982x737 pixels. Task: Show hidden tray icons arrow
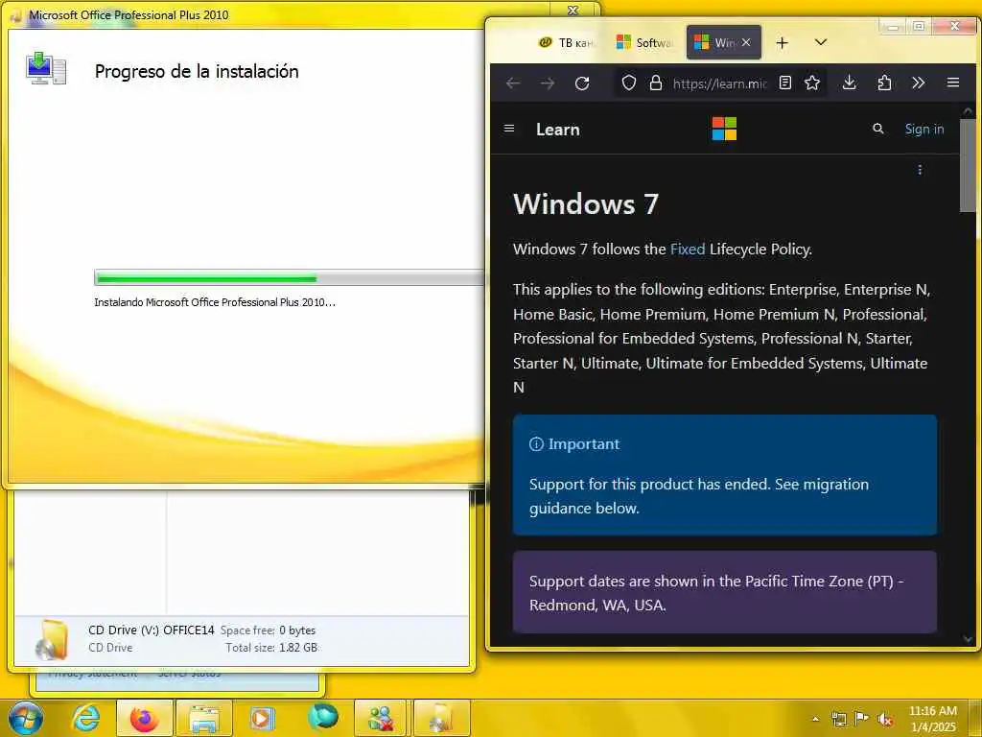(x=815, y=719)
